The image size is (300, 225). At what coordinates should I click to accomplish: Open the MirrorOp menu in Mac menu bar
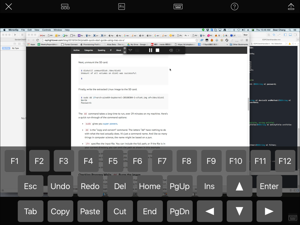coord(13,30)
